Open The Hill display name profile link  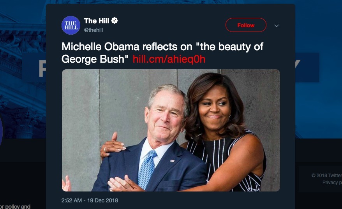[97, 21]
